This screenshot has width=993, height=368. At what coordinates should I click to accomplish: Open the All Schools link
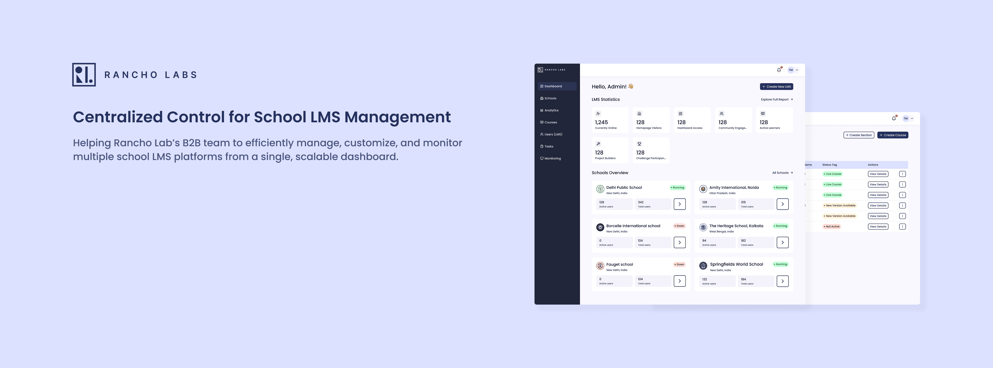pyautogui.click(x=782, y=173)
